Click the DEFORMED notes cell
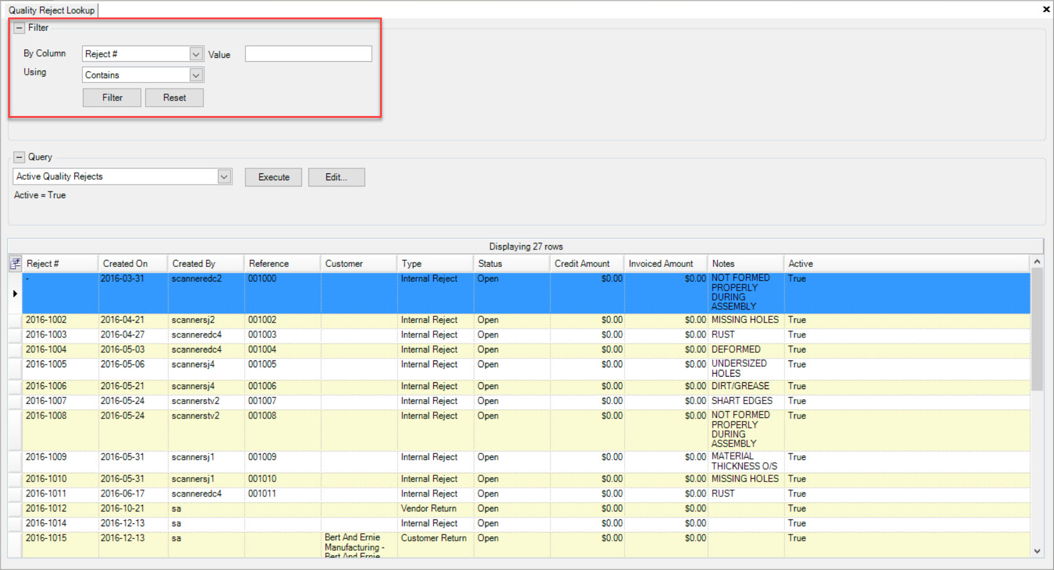1054x570 pixels. [746, 350]
